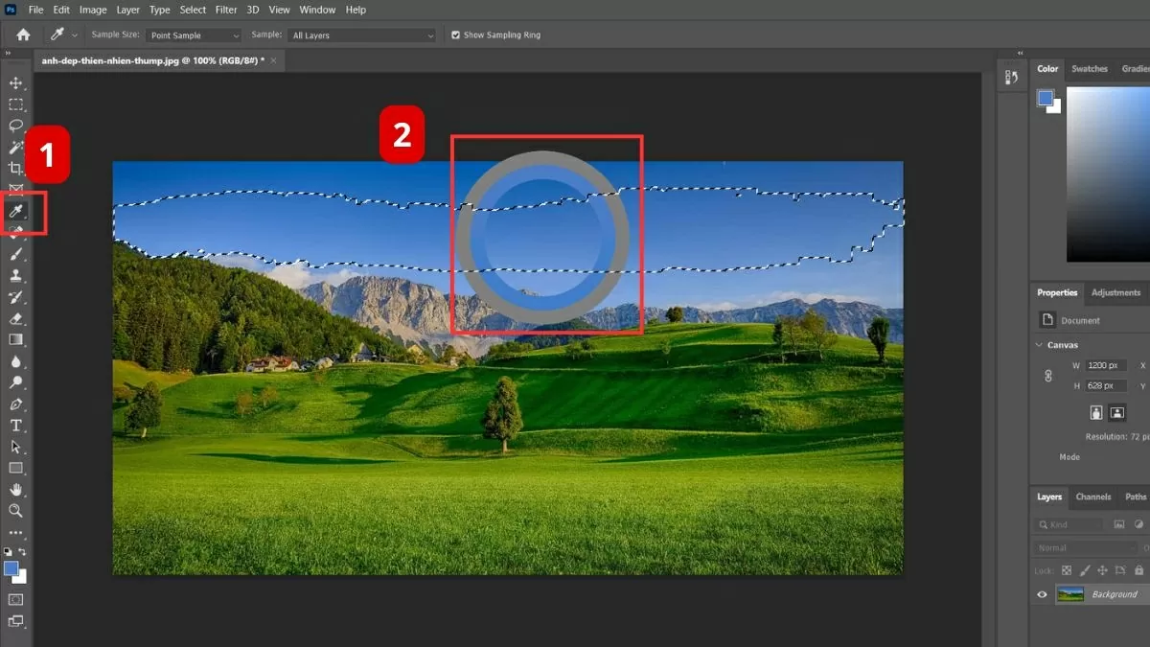Viewport: 1150px width, 647px height.
Task: Open the Sample Size dropdown
Action: [x=195, y=35]
